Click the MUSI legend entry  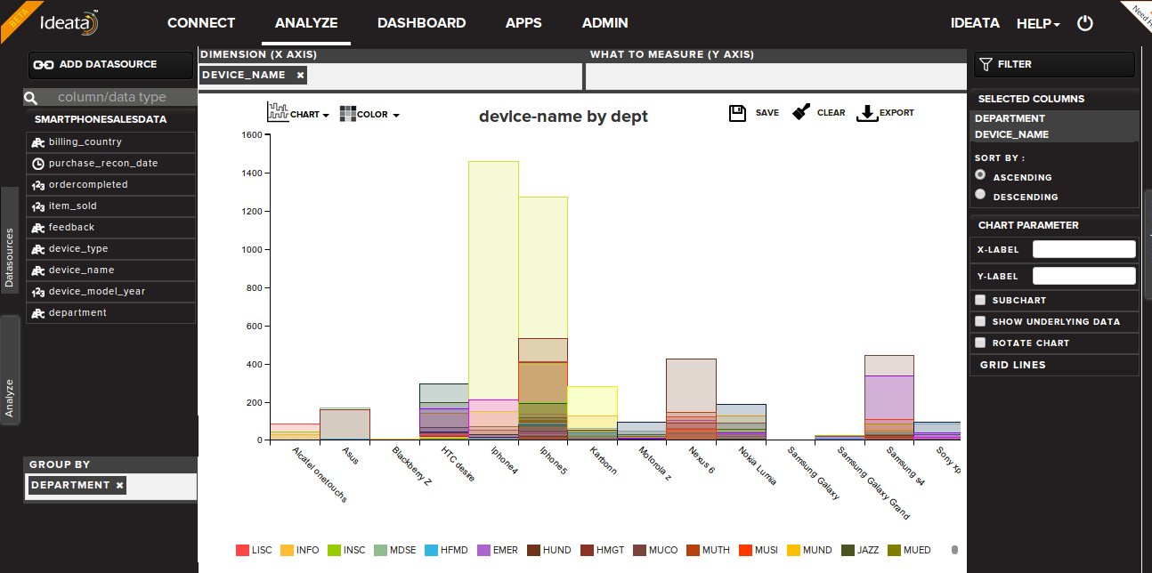759,550
